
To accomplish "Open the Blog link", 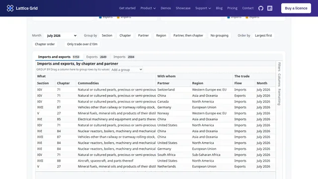I will [x=219, y=8].
